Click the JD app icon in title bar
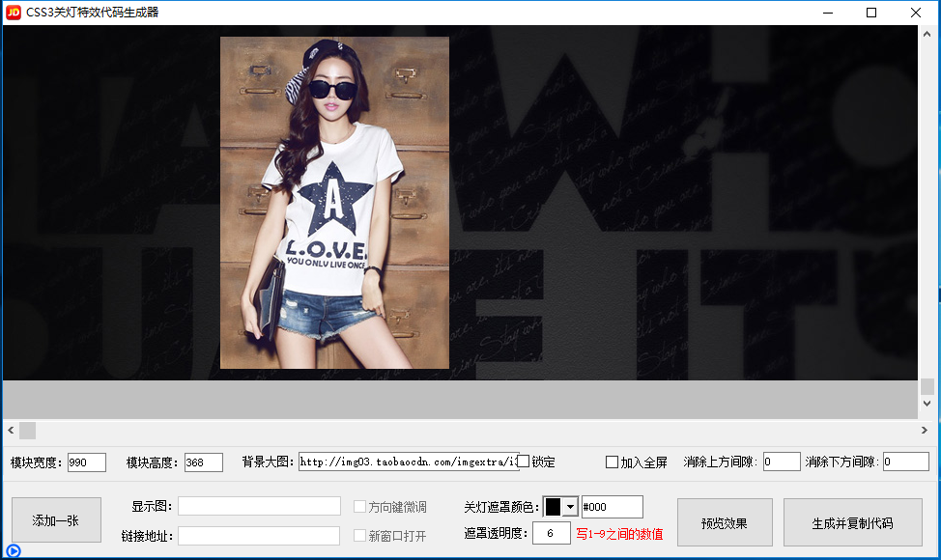Viewport: 941px width, 560px height. click(14, 13)
